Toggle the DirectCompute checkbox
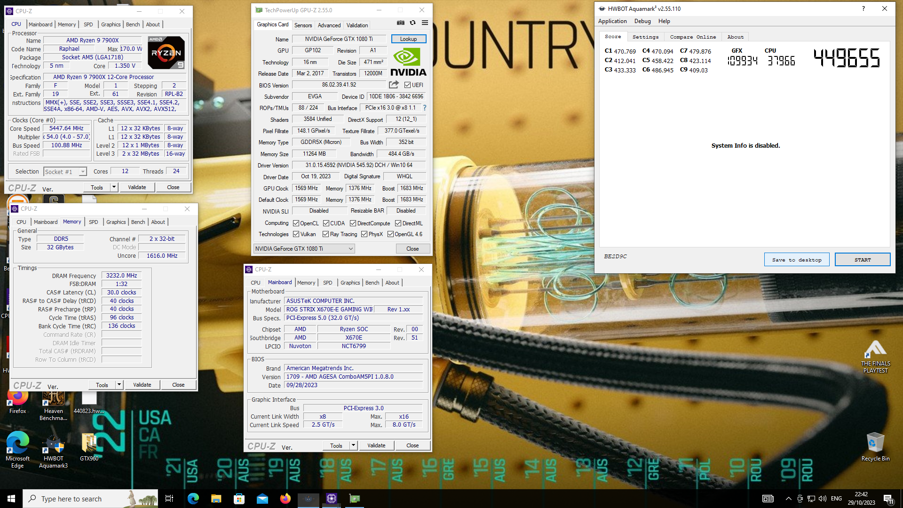 click(x=353, y=223)
